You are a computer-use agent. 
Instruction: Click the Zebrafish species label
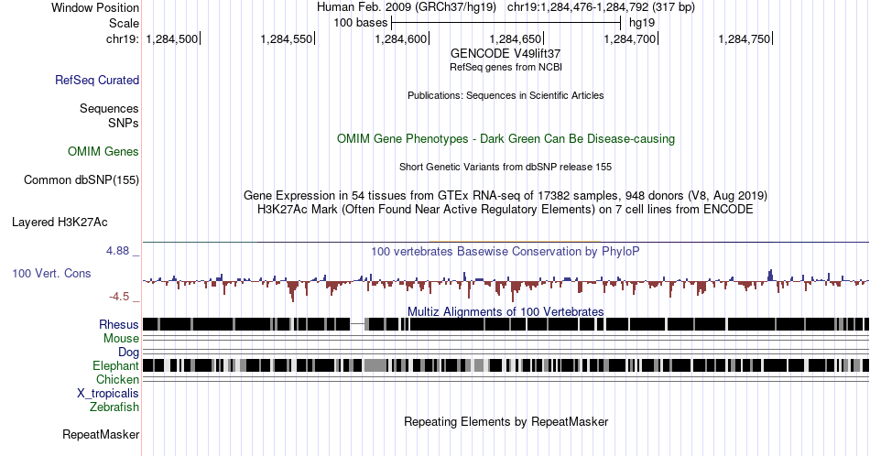[114, 407]
